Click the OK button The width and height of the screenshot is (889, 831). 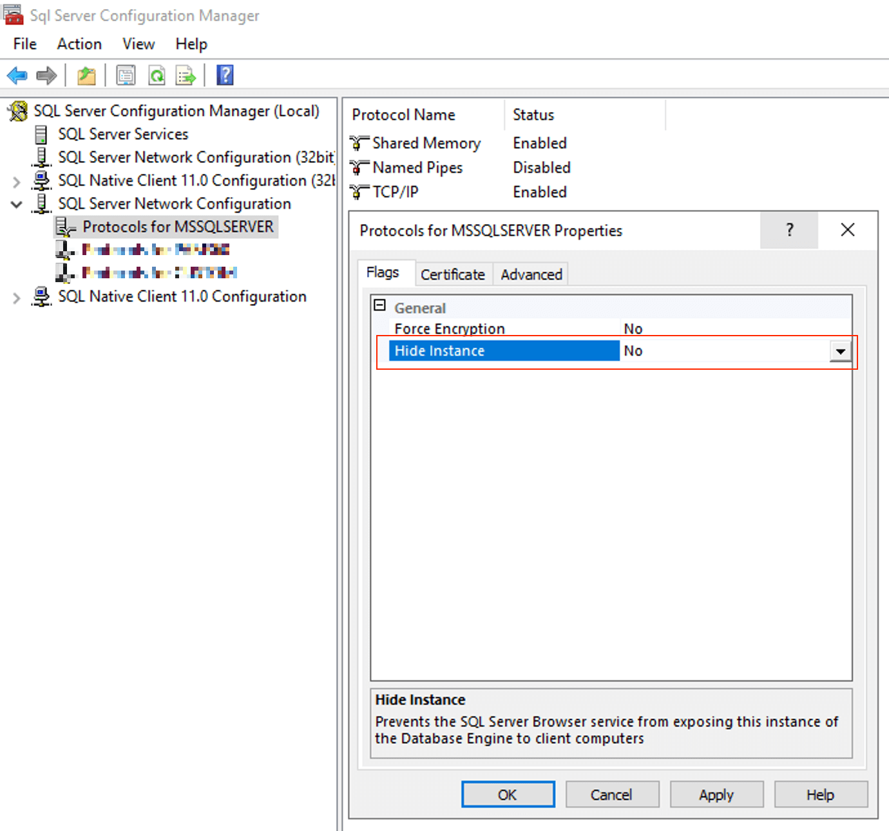[x=508, y=794]
